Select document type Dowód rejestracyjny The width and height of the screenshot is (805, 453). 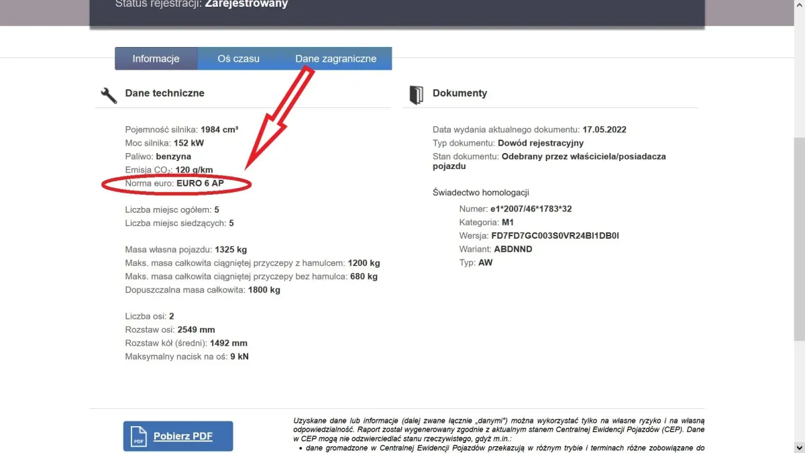click(x=541, y=143)
